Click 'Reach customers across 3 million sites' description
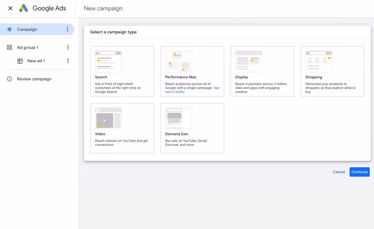374x229 pixels. point(261,88)
